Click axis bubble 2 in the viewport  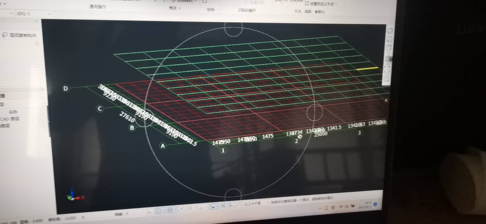click(296, 141)
